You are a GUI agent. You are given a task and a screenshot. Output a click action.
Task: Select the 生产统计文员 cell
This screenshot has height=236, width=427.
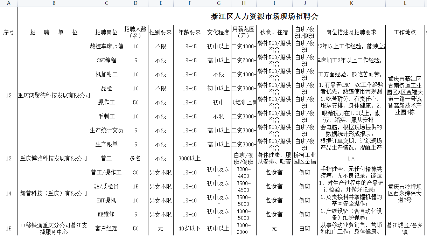coord(106,130)
